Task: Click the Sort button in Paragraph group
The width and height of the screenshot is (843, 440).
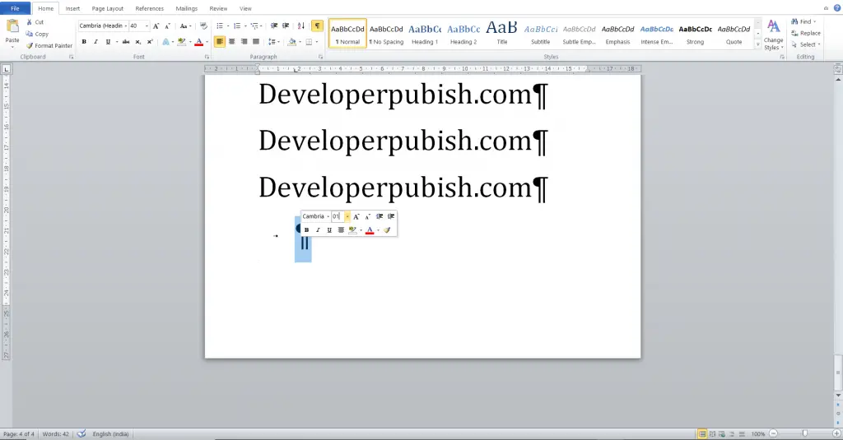Action: (x=300, y=26)
